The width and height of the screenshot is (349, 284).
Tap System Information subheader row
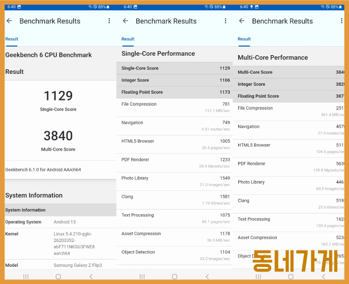(61, 210)
